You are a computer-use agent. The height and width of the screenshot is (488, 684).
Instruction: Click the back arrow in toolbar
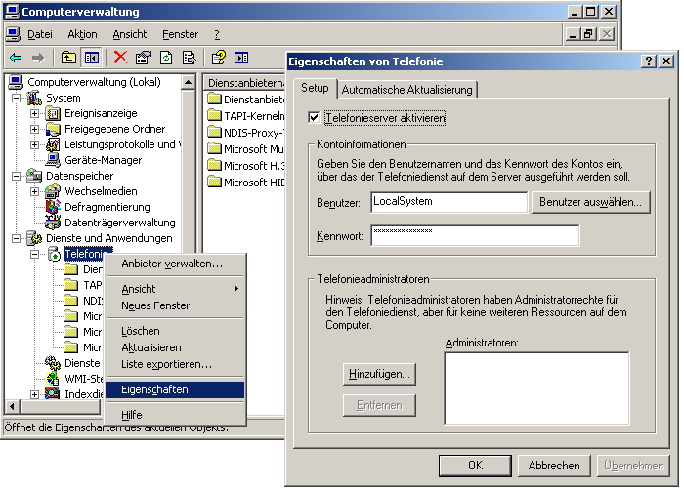click(16, 58)
